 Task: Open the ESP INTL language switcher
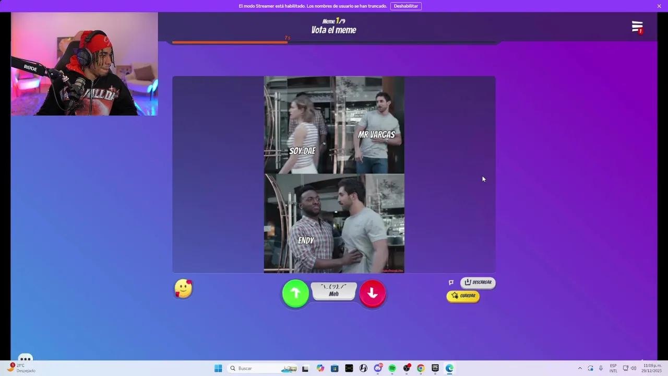point(613,368)
